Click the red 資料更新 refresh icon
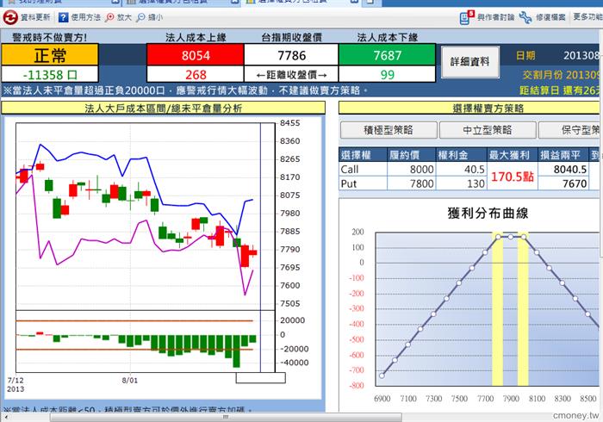 coord(10,17)
